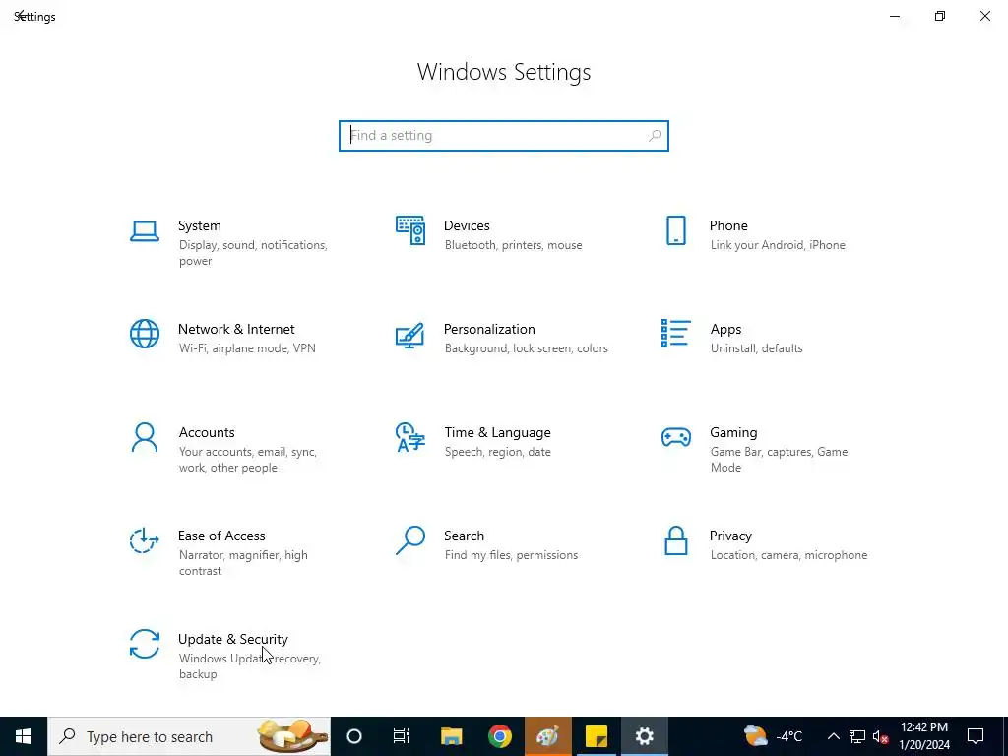Click 'Bluetooth, printers, mouse' description
Image resolution: width=1008 pixels, height=756 pixels.
pyautogui.click(x=513, y=245)
